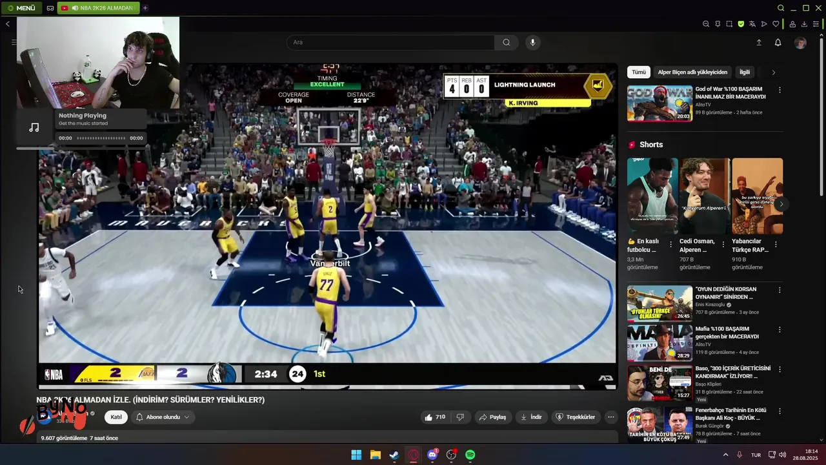Click the pin icon in address bar
The width and height of the screenshot is (826, 465).
click(718, 24)
